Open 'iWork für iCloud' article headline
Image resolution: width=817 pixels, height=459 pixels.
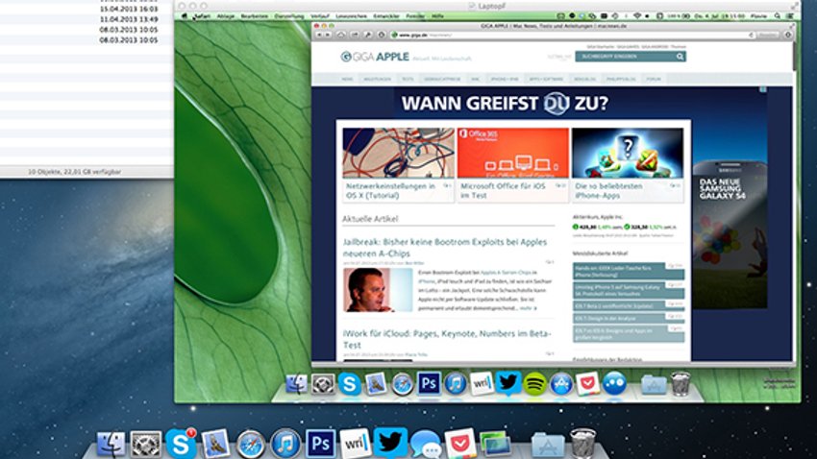pos(447,339)
